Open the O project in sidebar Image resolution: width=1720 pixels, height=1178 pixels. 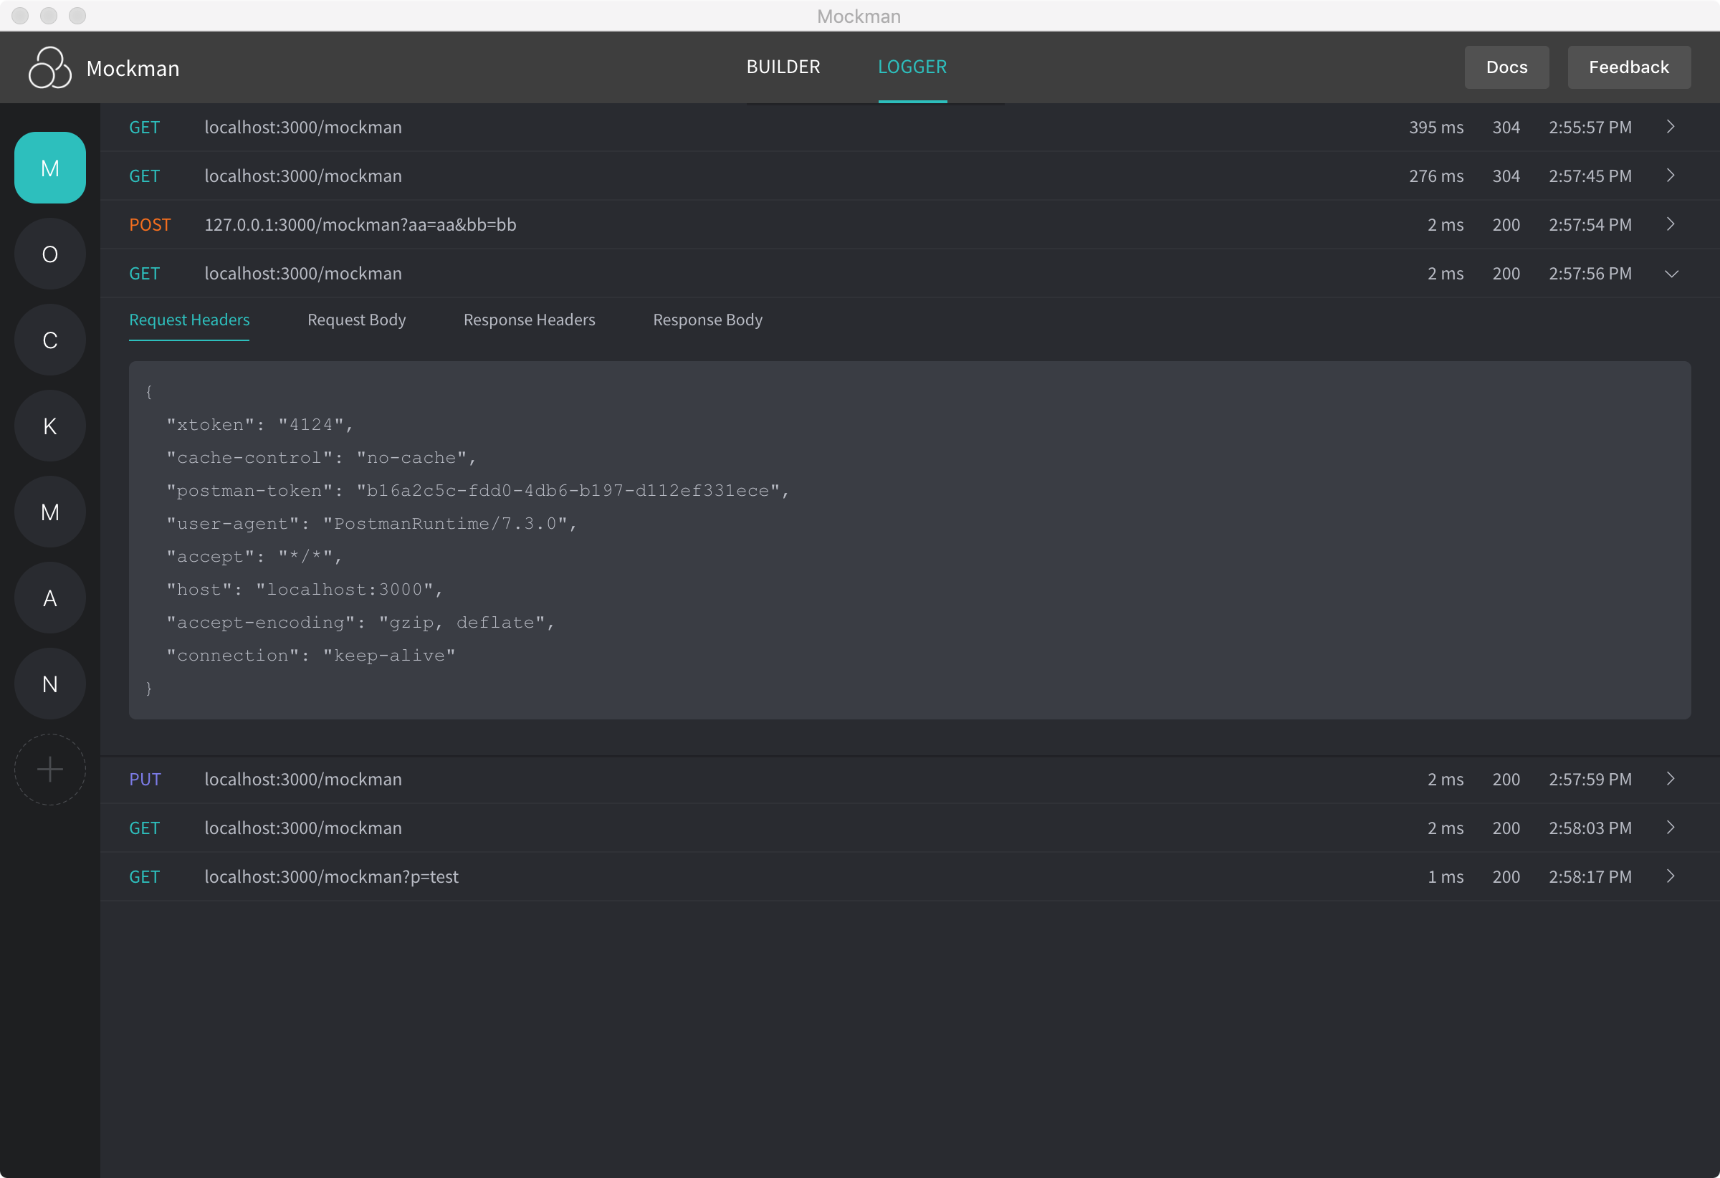(x=49, y=254)
